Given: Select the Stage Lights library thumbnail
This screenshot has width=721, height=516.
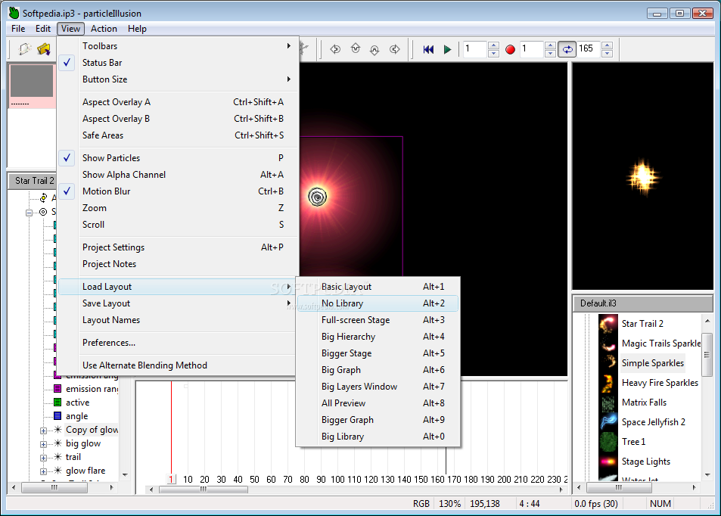Looking at the screenshot, I should click(x=608, y=462).
